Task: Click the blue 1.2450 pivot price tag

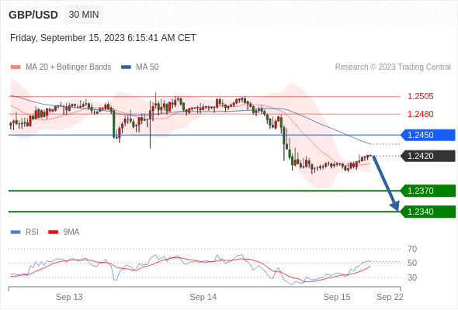Action: coord(428,136)
